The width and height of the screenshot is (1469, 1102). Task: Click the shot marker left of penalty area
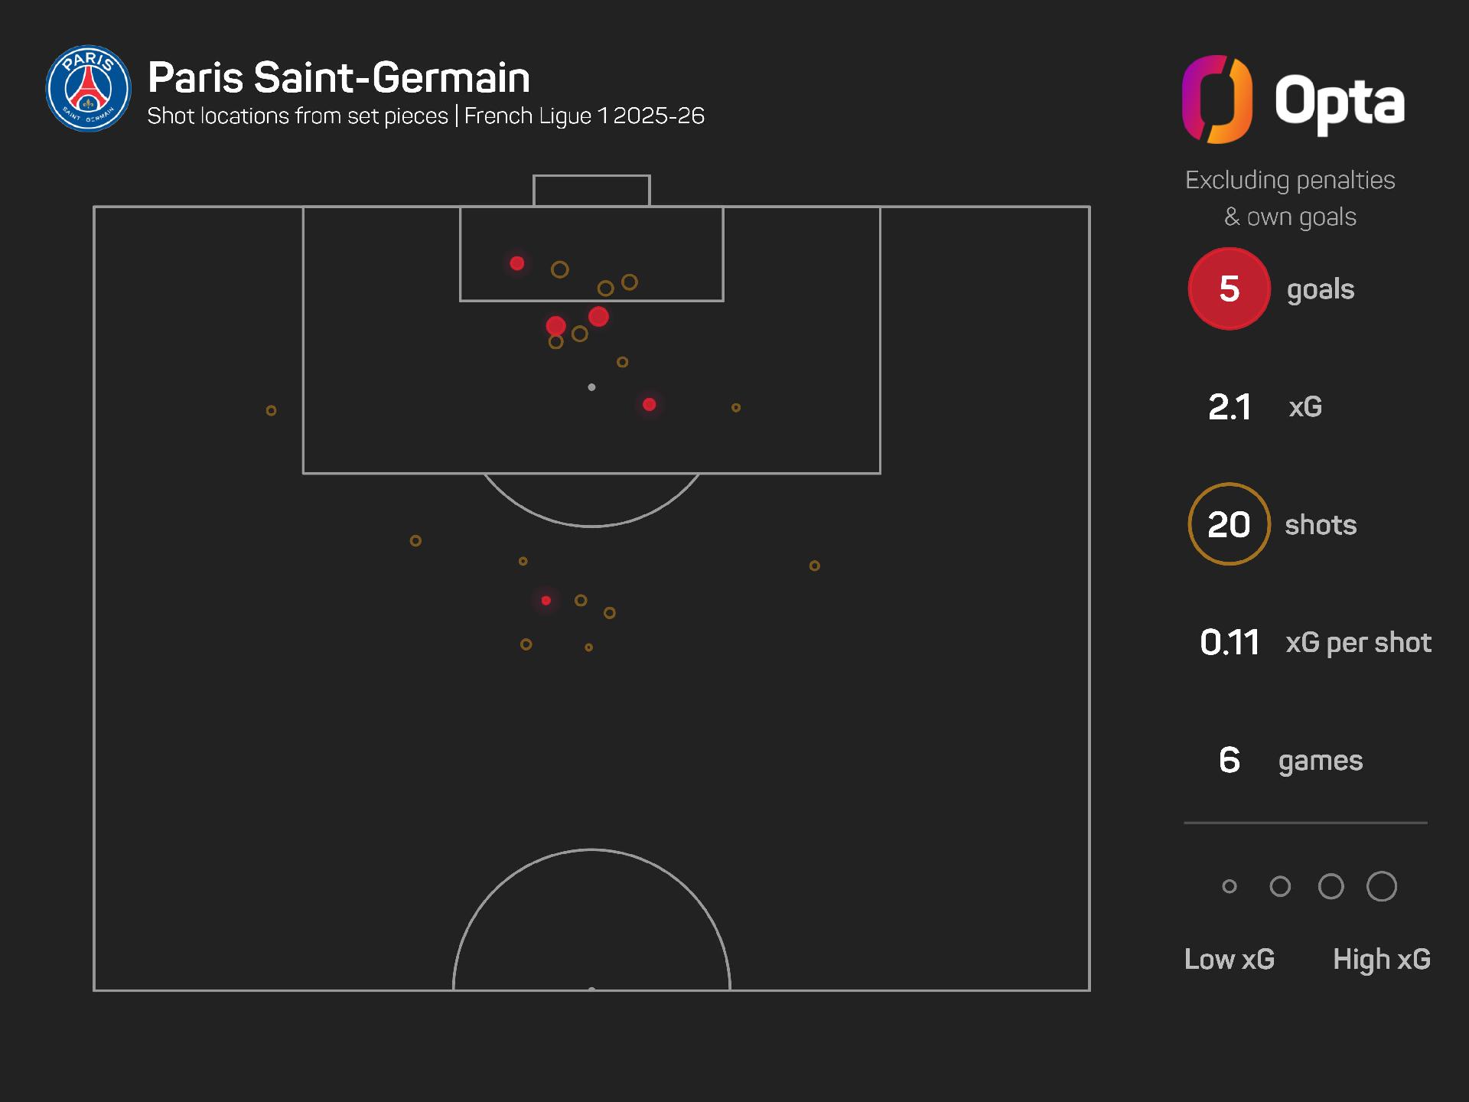pyautogui.click(x=271, y=411)
